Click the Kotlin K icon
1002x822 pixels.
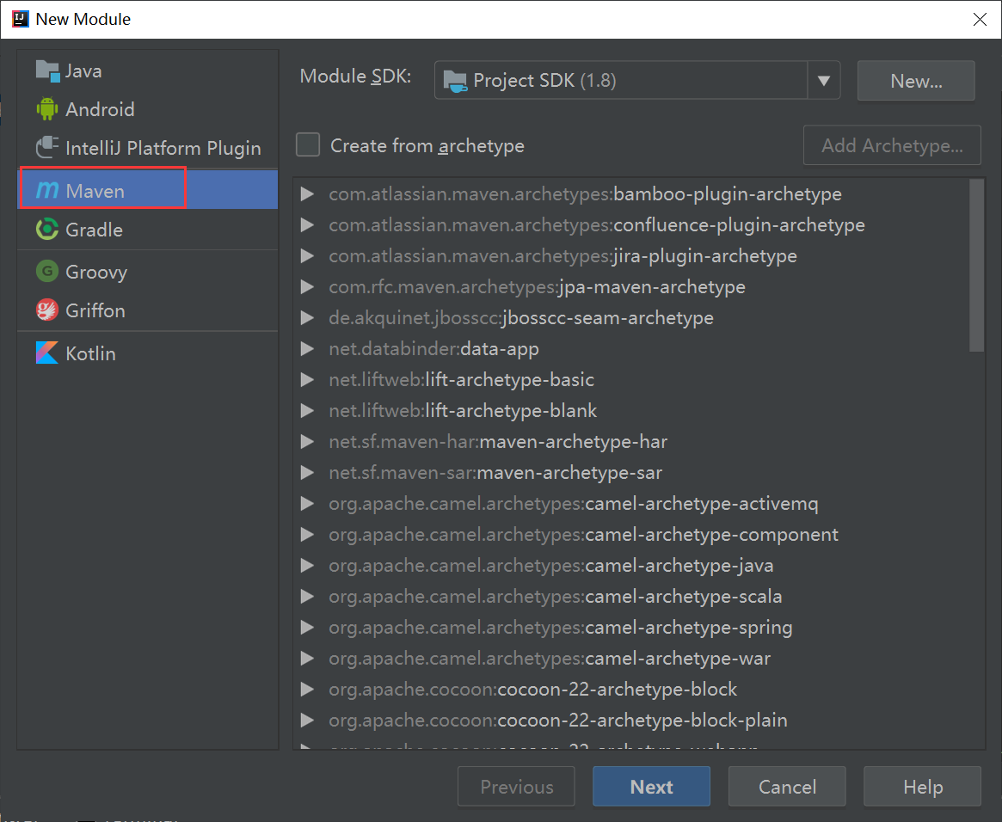[47, 353]
